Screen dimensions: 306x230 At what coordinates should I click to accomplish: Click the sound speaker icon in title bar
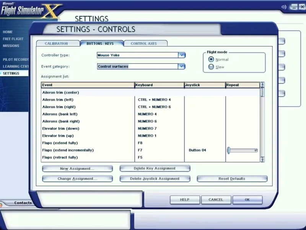pyautogui.click(x=284, y=7)
